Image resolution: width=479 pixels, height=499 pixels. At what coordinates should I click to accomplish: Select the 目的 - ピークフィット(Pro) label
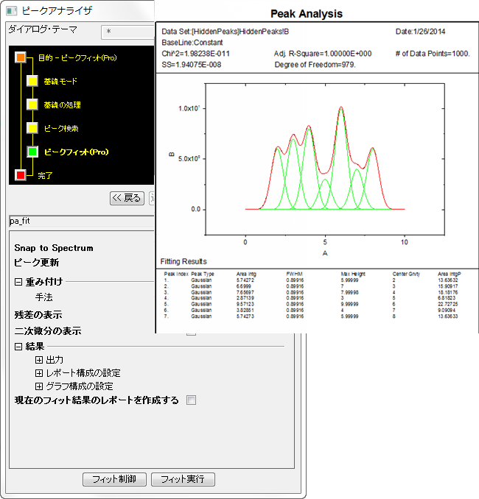tap(77, 58)
